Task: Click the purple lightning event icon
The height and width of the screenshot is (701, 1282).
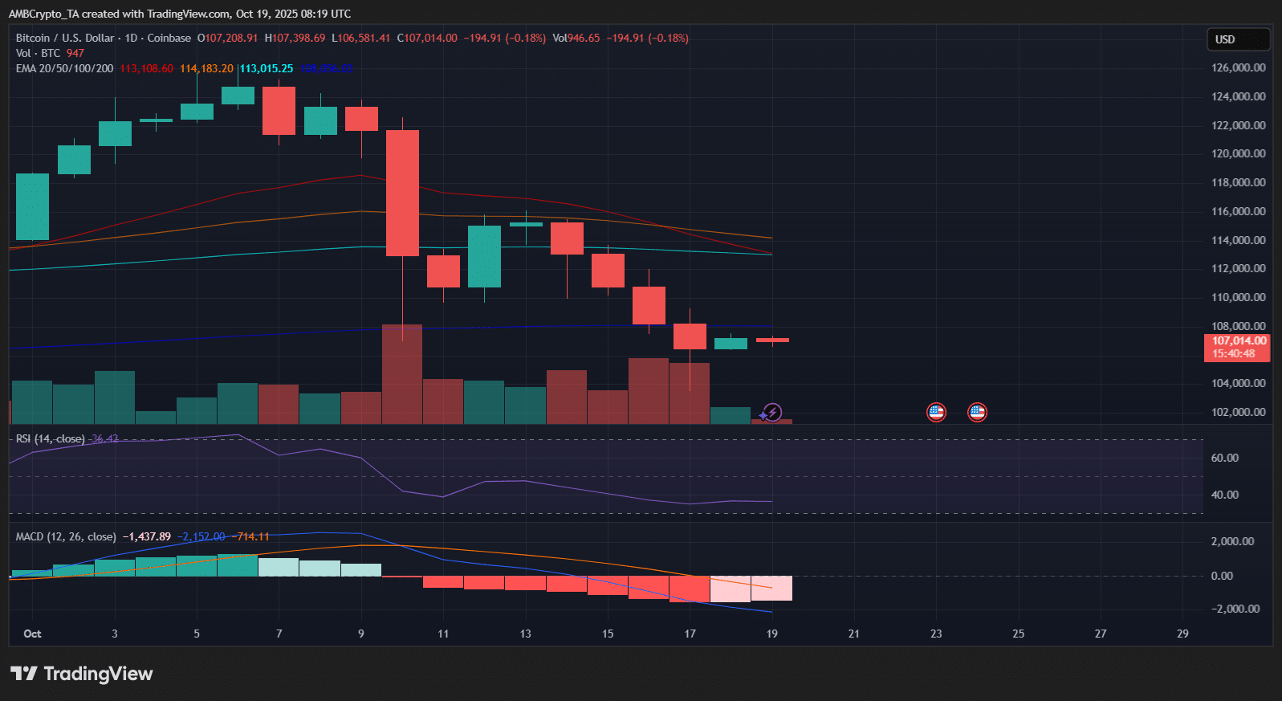Action: 771,412
